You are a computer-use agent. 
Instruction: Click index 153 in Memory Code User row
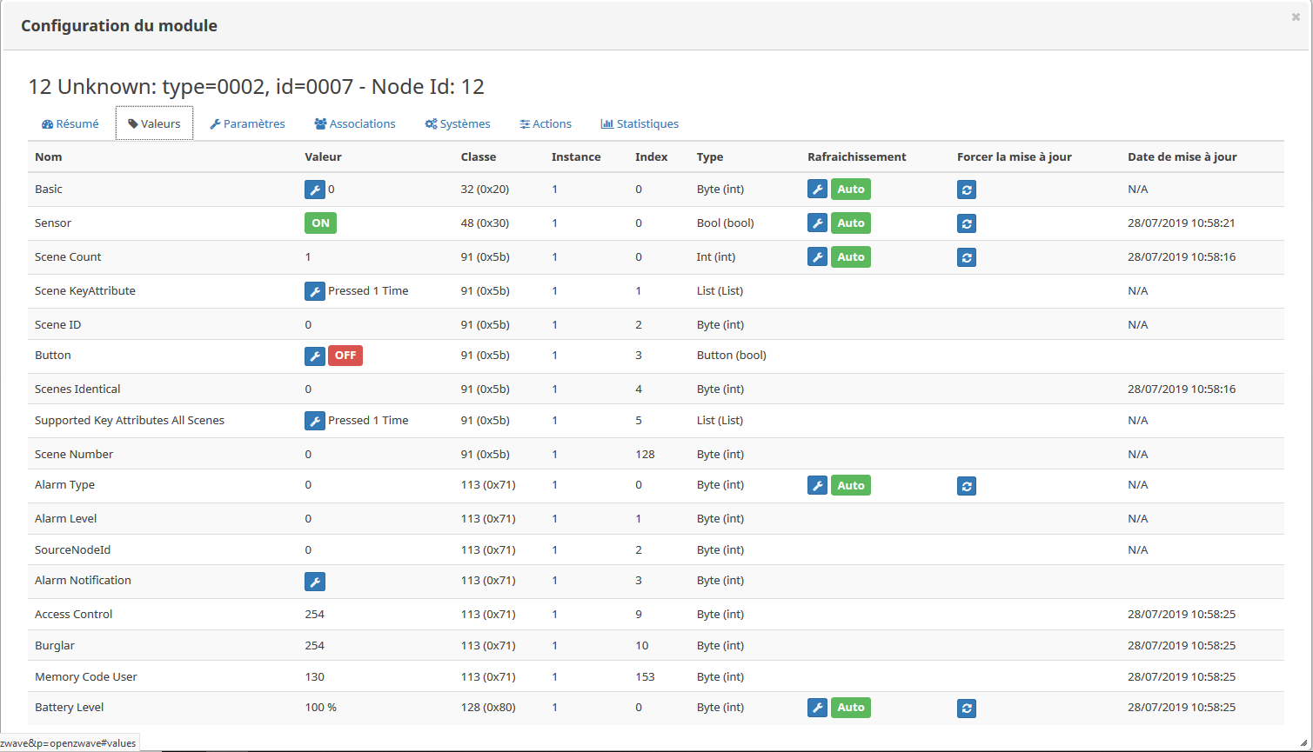click(645, 677)
